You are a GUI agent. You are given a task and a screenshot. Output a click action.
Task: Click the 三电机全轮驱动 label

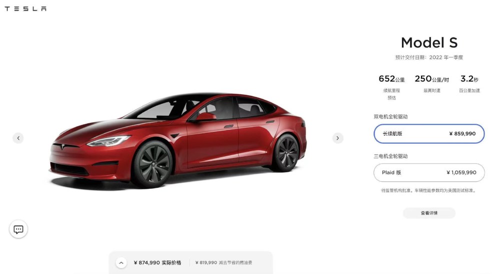pos(390,156)
